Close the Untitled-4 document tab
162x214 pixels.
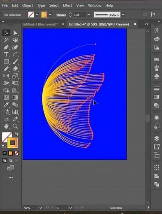tap(135, 24)
